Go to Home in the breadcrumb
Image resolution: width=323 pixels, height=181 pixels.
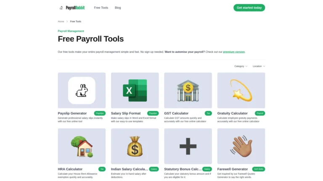pyautogui.click(x=61, y=21)
